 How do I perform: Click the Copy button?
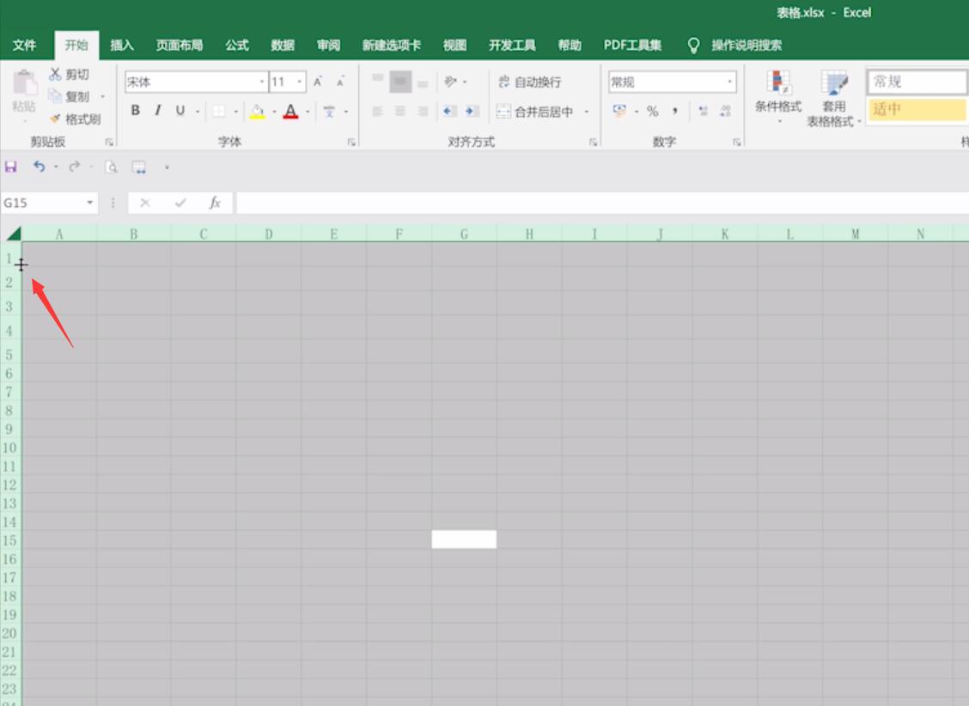coord(70,96)
